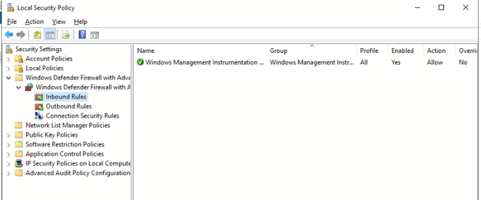Select Outbound Rules in the tree

coord(69,106)
